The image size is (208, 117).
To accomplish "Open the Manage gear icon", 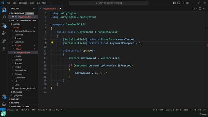I will coord(4,104).
